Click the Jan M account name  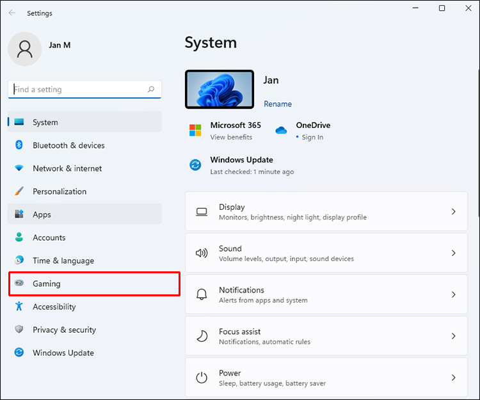click(x=60, y=45)
